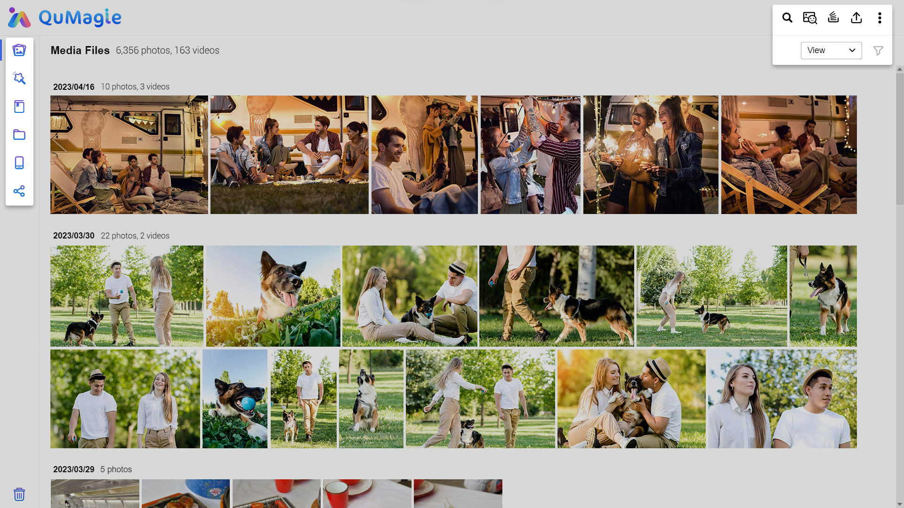The image size is (904, 508).
Task: Click the scrollbar down arrow
Action: (900, 504)
